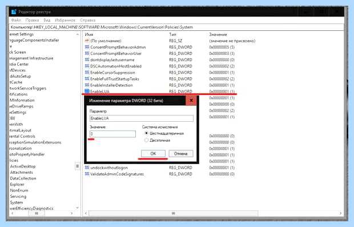The image size is (354, 227).
Task: Select the System tree key
Action: tap(16, 202)
